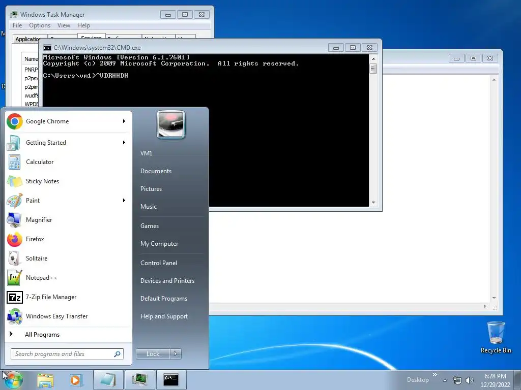Open Control Panel
Screen dimensions: 521x390
point(159,263)
